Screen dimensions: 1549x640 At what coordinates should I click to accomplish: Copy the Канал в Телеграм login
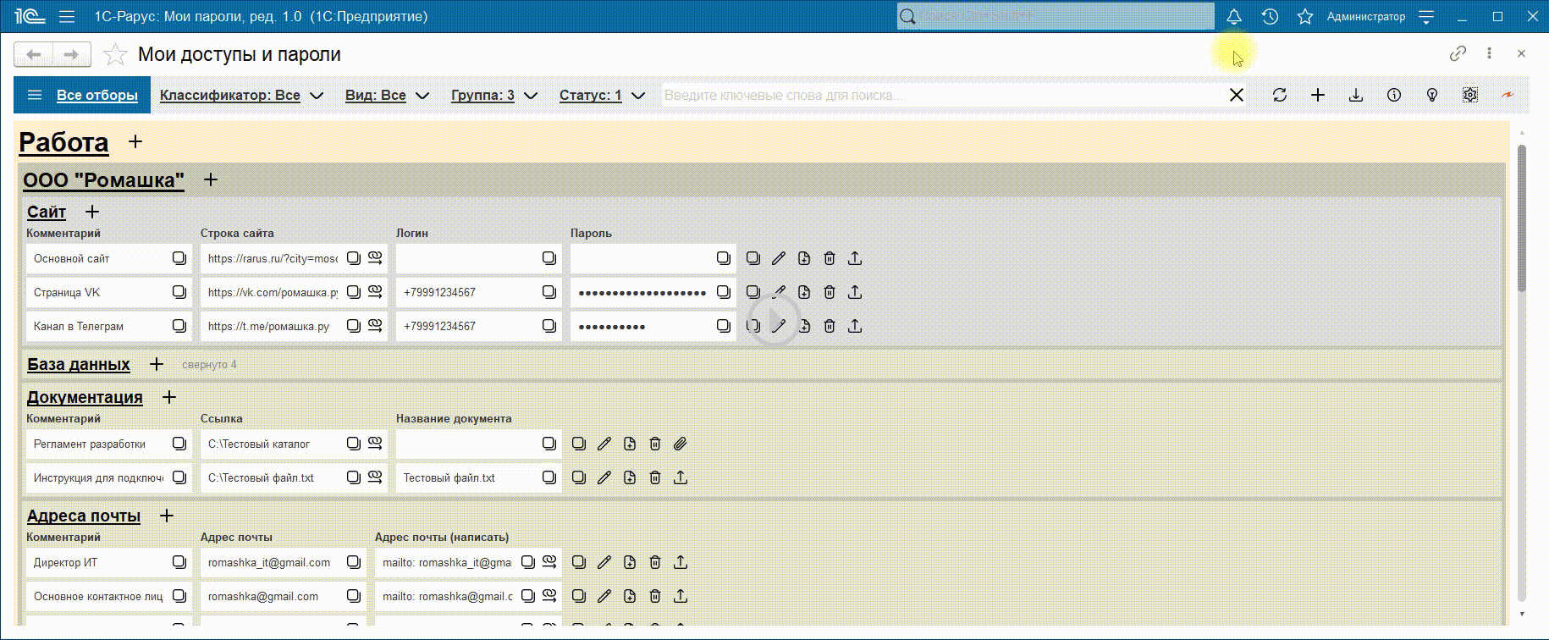(548, 326)
